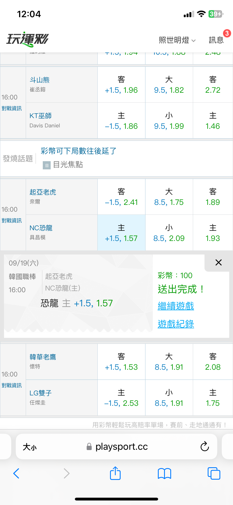This screenshot has width=233, height=505.
Task: Go back in Safari
Action: [x=16, y=473]
